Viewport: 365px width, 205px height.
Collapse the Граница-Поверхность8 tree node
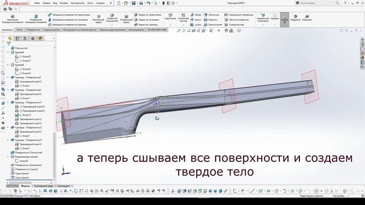[8, 77]
